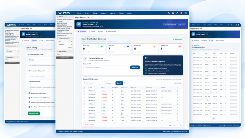Open the Documentation tab in center window
Viewport: 245px width, 138px height.
(111, 32)
